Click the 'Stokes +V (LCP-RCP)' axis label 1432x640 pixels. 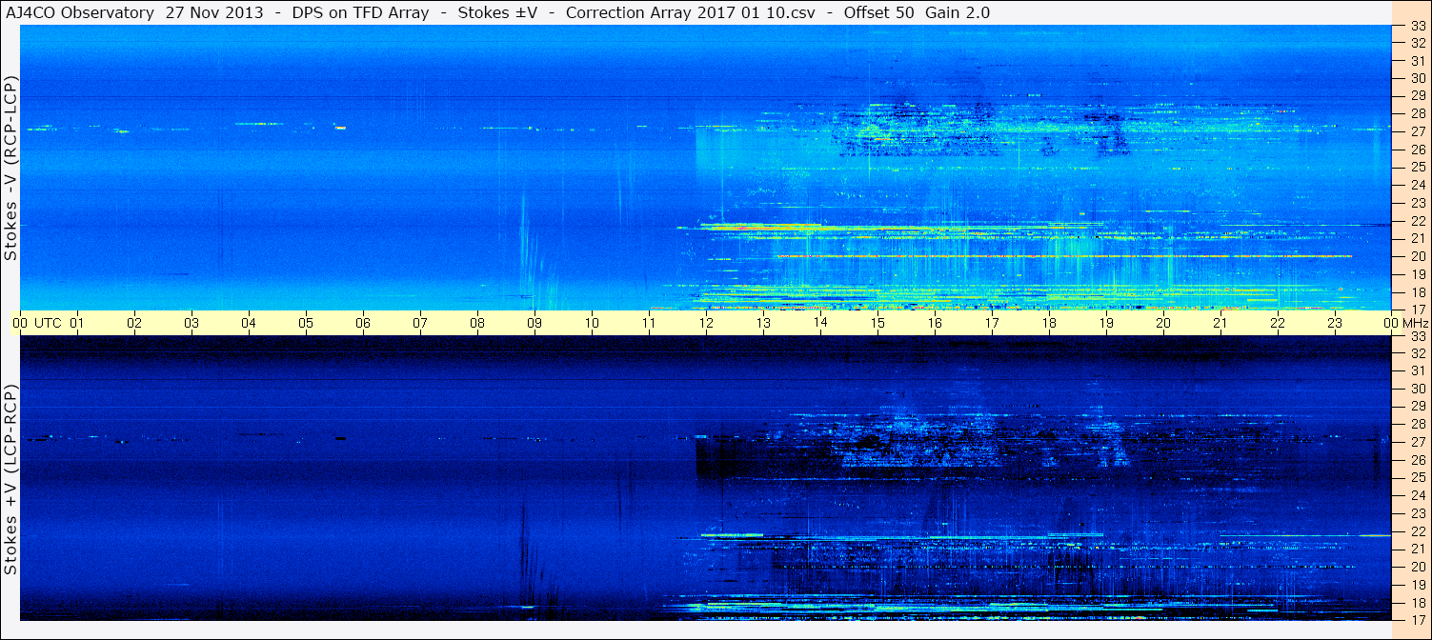pyautogui.click(x=11, y=479)
